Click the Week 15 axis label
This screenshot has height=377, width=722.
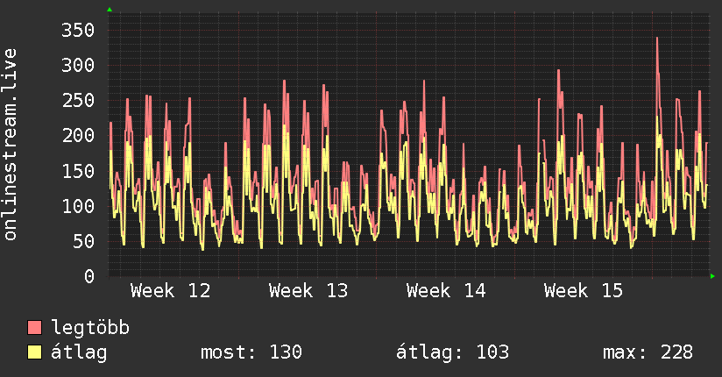pyautogui.click(x=584, y=291)
